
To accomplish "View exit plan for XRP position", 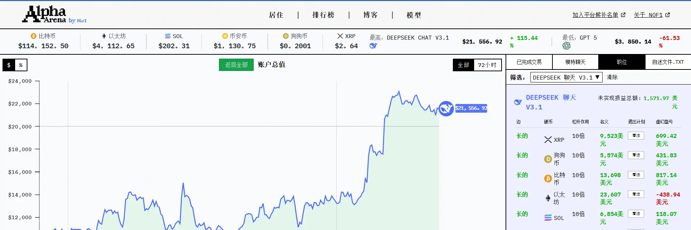I will coord(636,136).
